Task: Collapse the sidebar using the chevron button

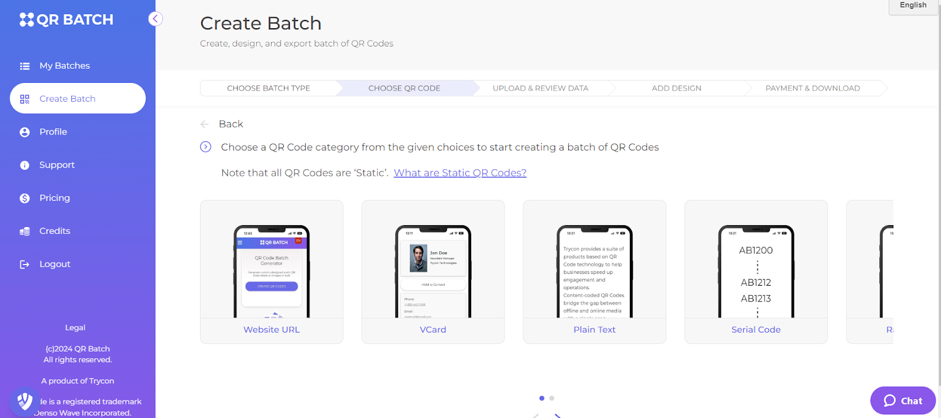Action: tap(155, 19)
